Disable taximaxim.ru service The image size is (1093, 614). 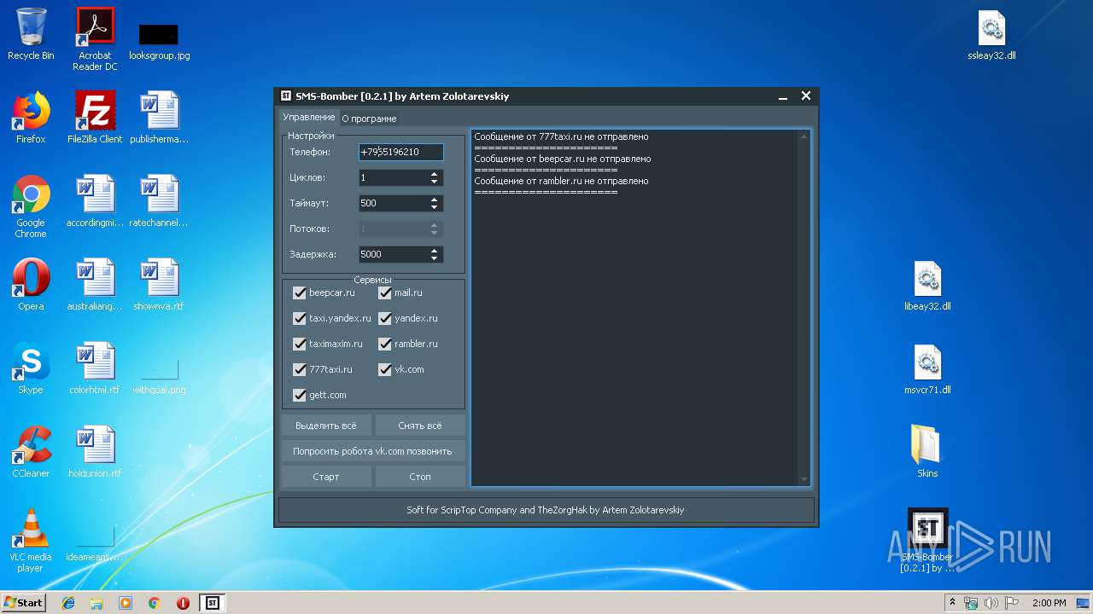[300, 344]
